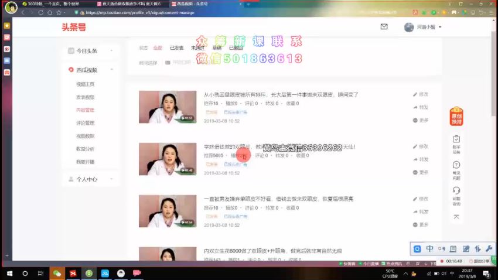Open the IME toolbar wrench settings

[x=489, y=249]
